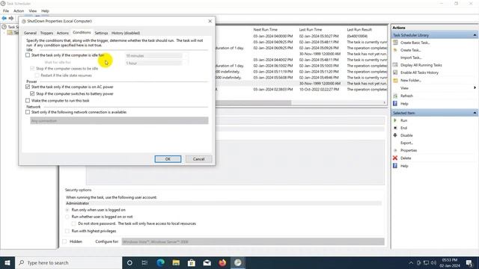Screen dimensions: 479x269
Task: Select Run whether user is logged on or not
Action: tap(67, 217)
